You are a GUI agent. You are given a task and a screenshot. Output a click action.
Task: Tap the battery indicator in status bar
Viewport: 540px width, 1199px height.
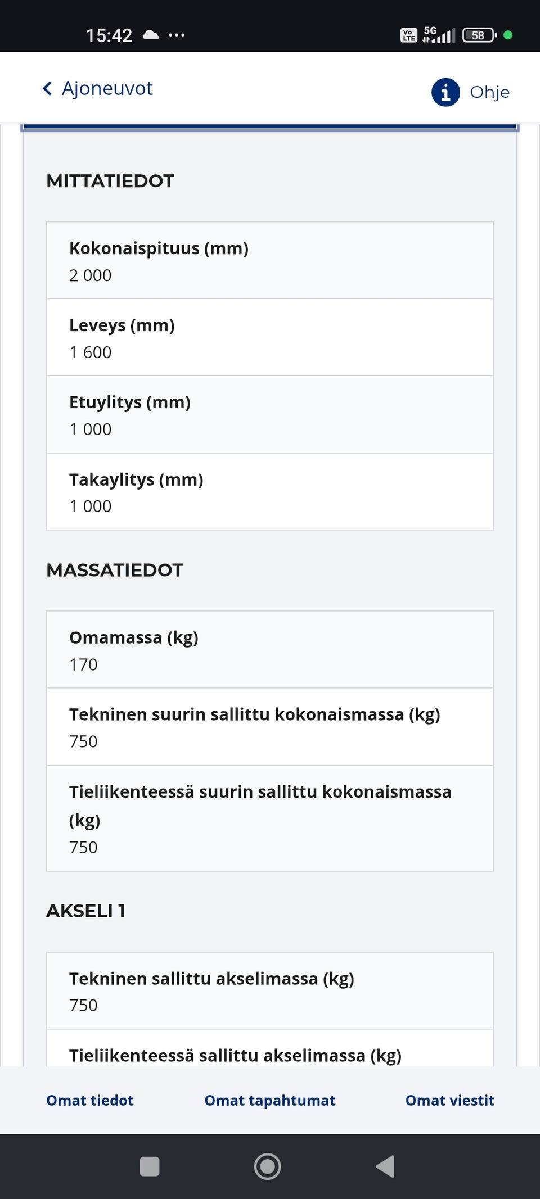479,35
